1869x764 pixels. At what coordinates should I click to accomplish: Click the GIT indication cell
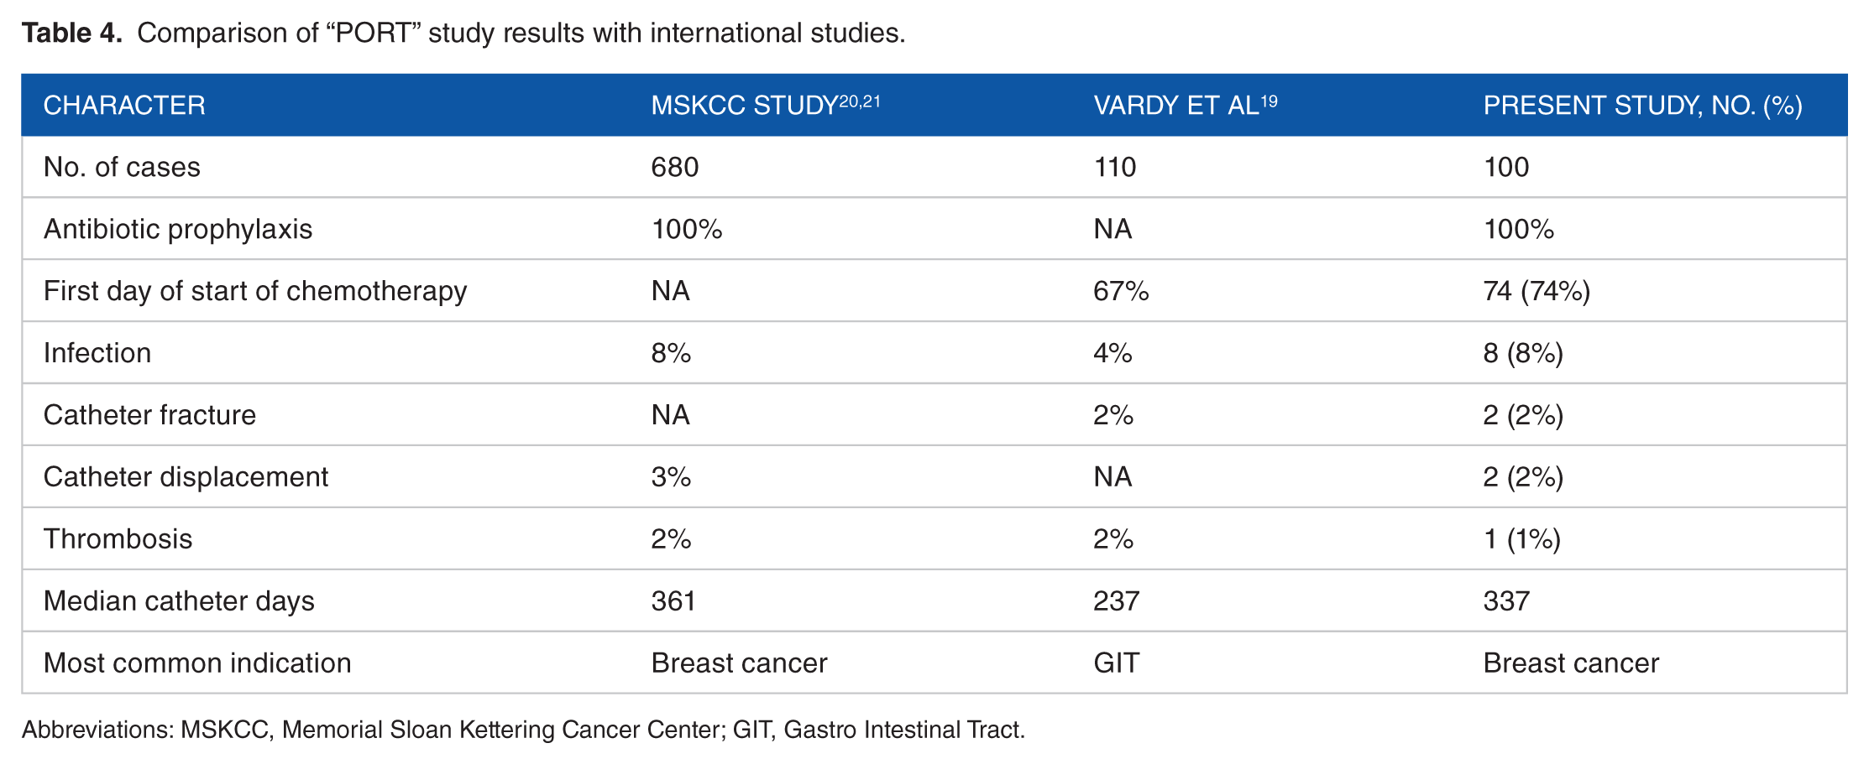pyautogui.click(x=1116, y=663)
